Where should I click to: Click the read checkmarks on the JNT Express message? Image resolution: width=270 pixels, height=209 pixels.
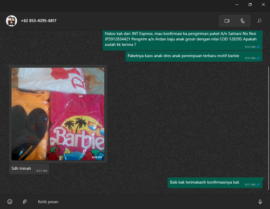pyautogui.click(x=258, y=47)
